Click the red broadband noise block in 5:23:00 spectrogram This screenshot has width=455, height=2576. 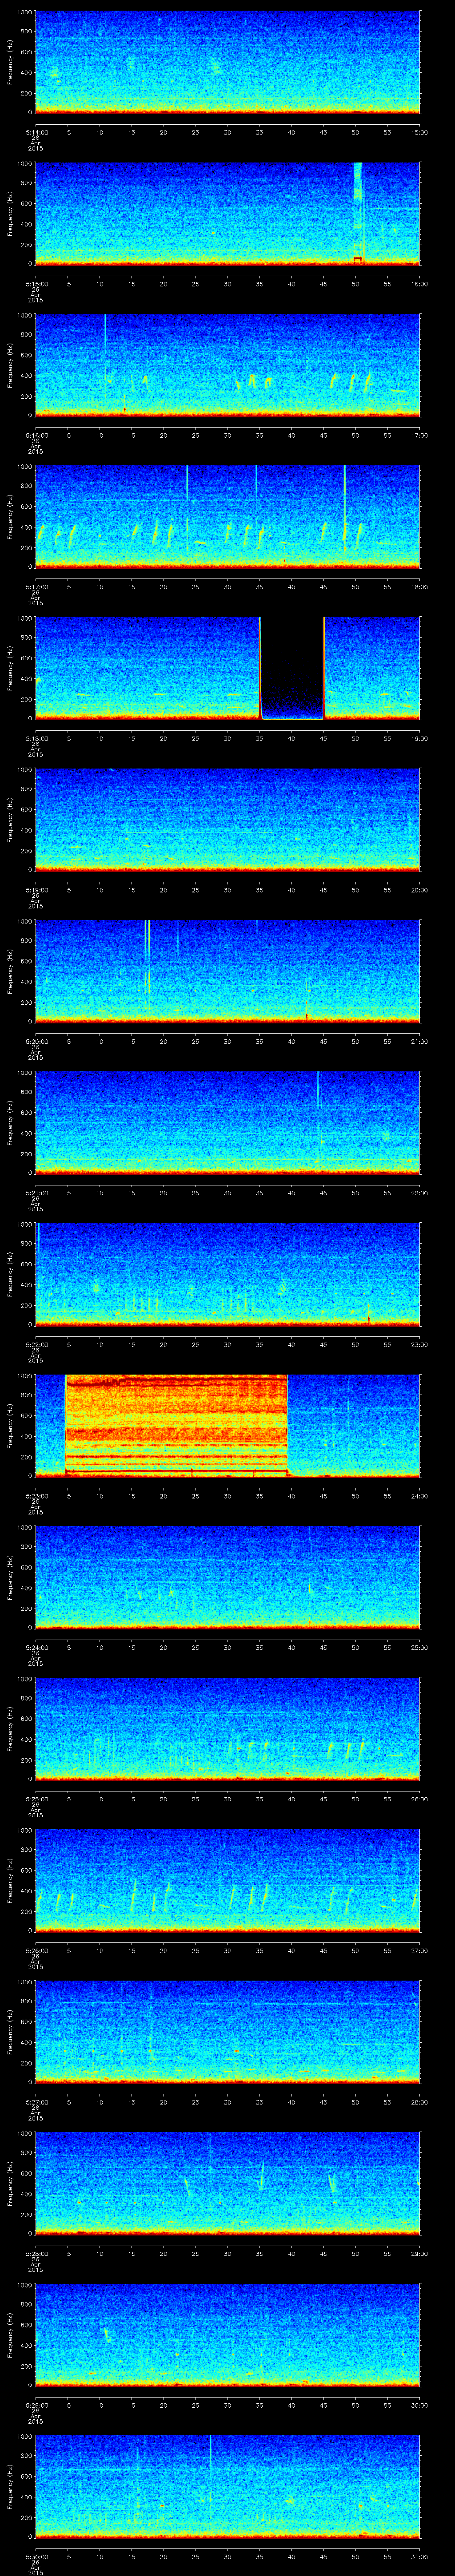pos(176,1425)
